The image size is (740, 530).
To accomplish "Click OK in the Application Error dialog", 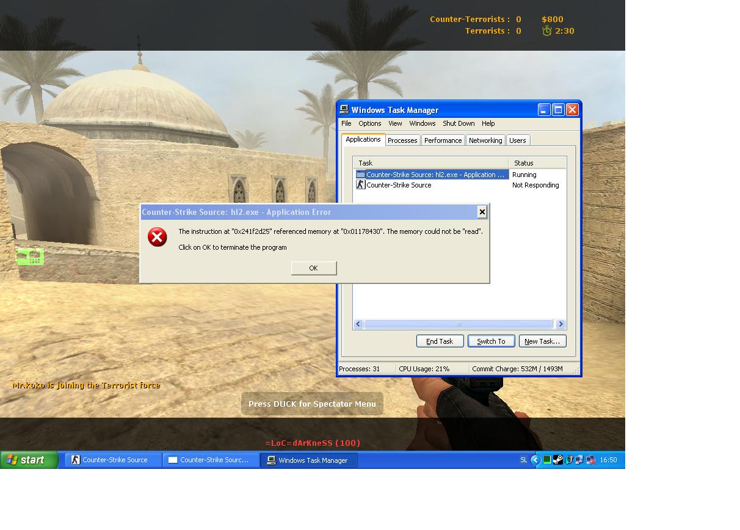I will [x=314, y=268].
